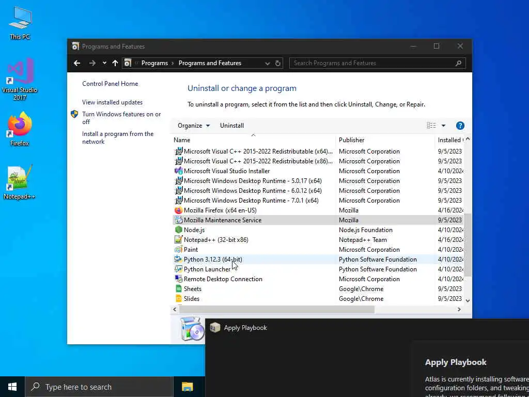Click the Paint program icon in the list

pos(178,250)
